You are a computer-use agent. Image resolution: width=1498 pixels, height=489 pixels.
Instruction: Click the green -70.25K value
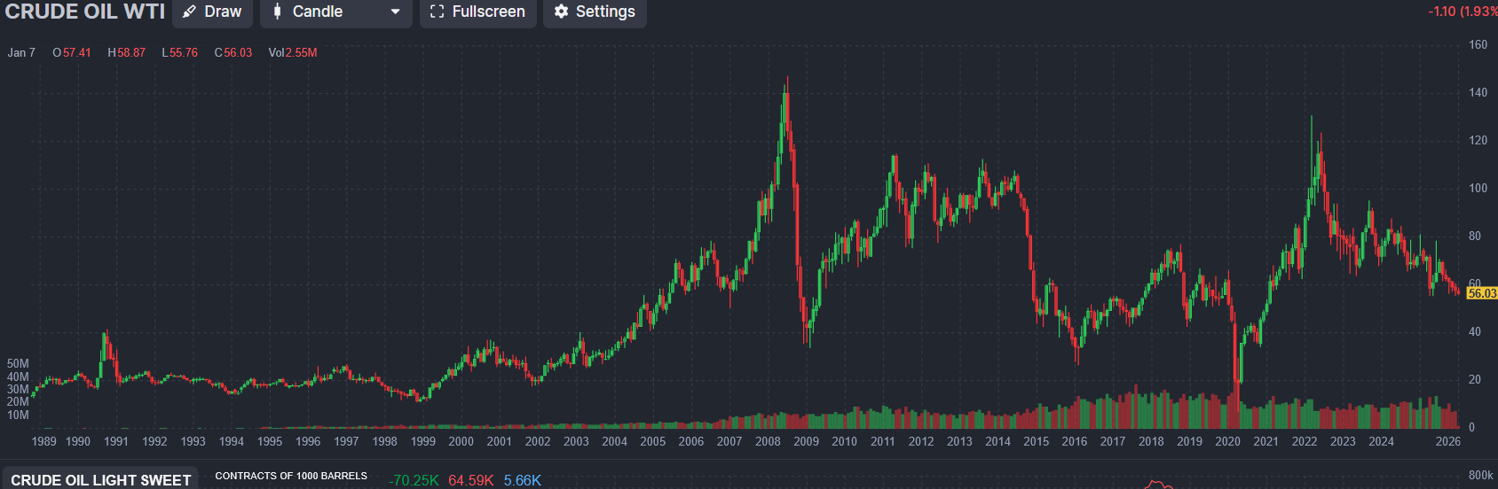click(x=414, y=480)
